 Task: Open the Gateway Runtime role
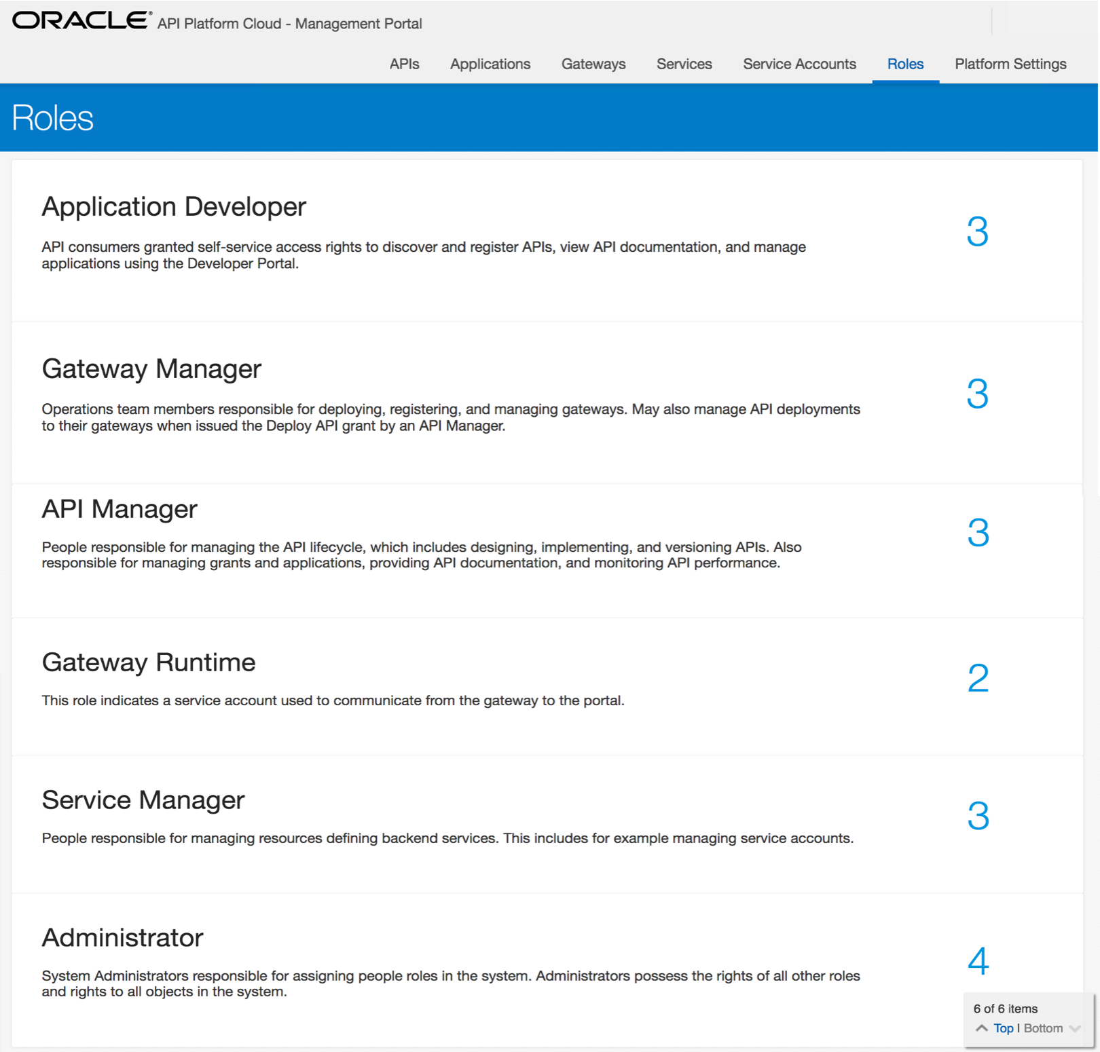[x=149, y=662]
